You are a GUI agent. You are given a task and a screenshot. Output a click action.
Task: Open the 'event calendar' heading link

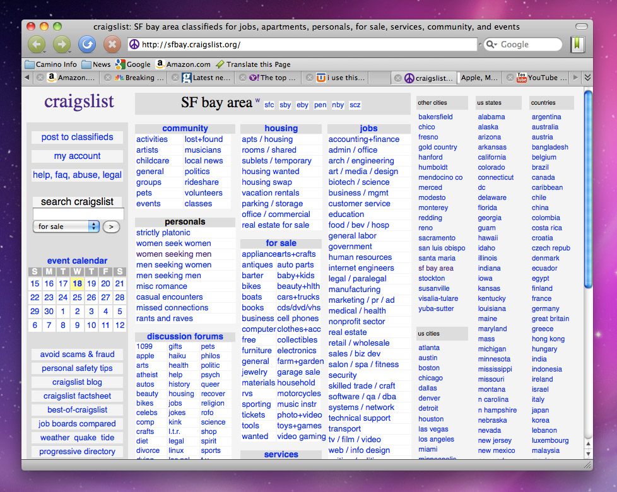point(77,261)
